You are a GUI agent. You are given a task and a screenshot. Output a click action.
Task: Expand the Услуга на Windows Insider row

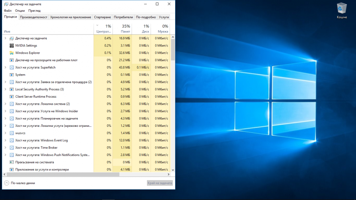tap(5, 111)
